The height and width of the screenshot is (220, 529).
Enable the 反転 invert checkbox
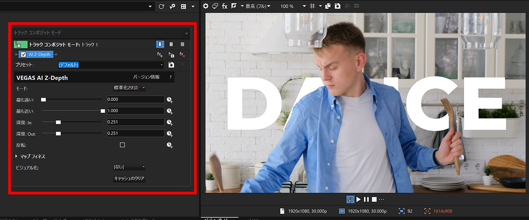122,145
